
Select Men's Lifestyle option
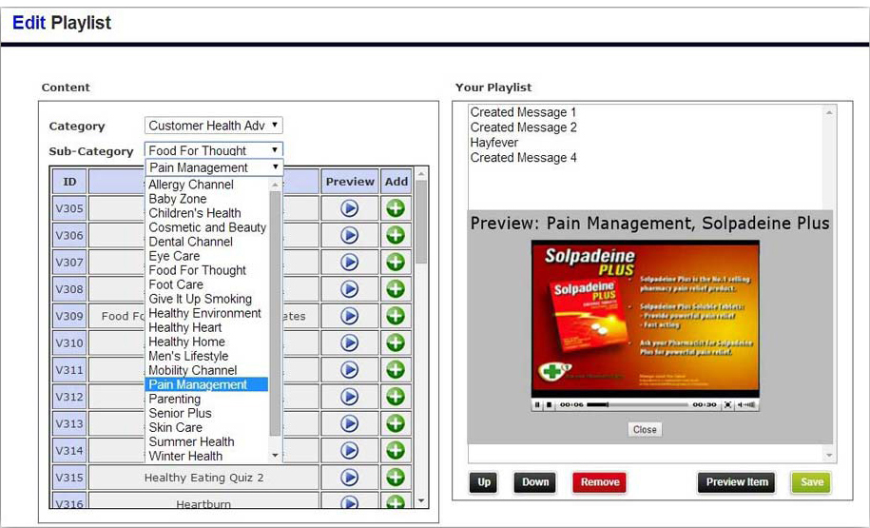coord(207,356)
